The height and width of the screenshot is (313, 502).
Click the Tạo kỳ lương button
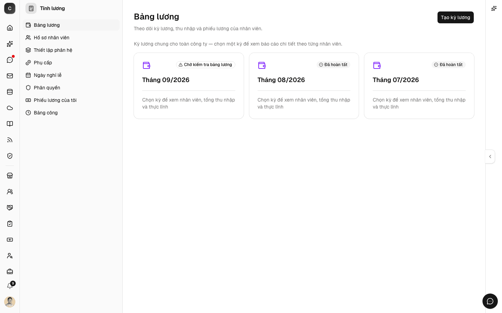(x=456, y=17)
